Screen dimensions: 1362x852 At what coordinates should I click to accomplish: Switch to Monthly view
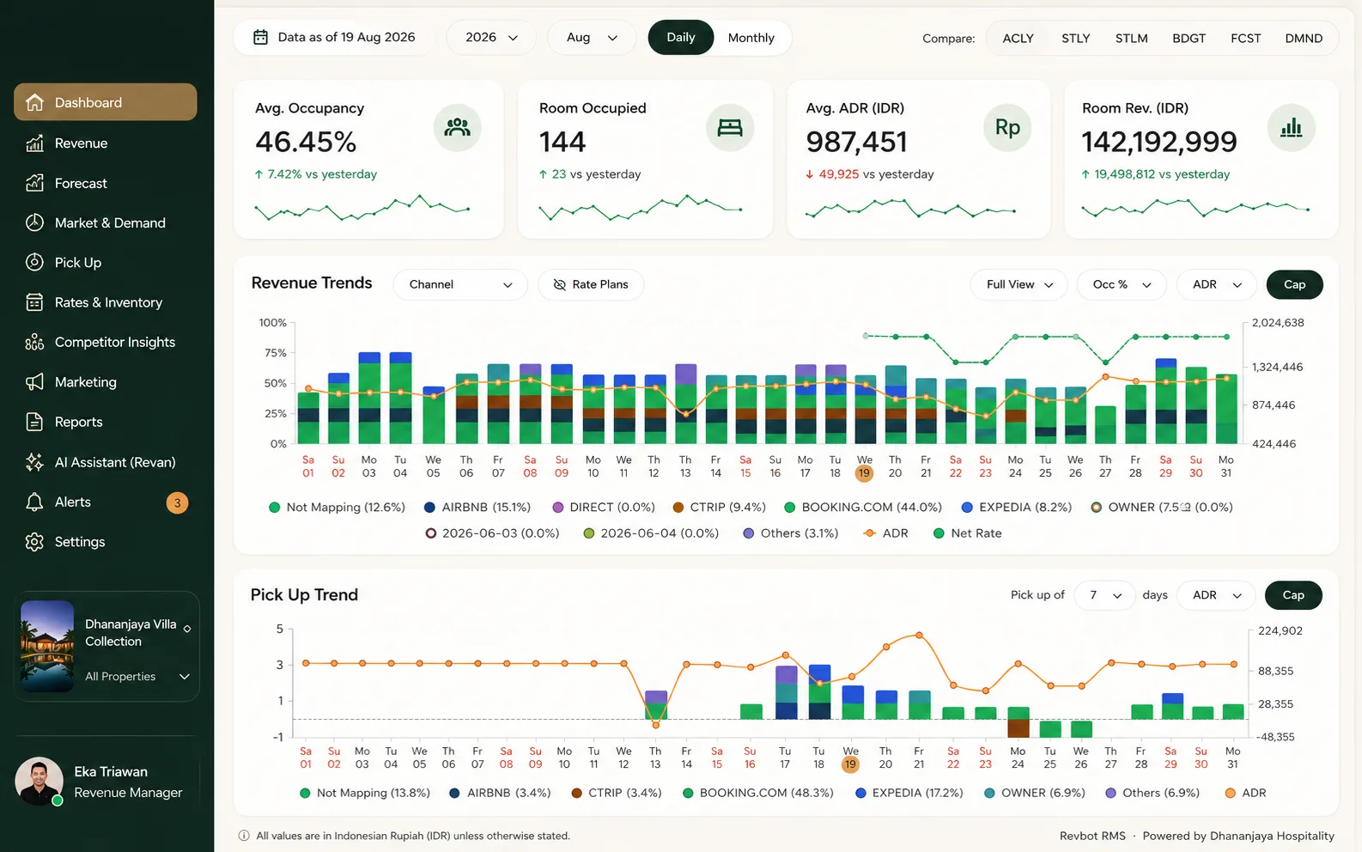click(751, 38)
